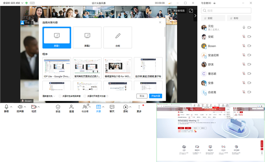Expand the arrow next to 录制 button
The width and height of the screenshot is (265, 162).
click(130, 107)
